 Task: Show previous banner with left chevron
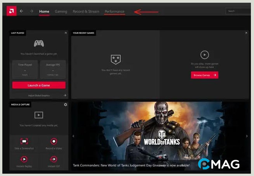pyautogui.click(x=74, y=136)
